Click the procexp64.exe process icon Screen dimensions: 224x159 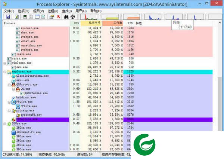tap(18, 115)
